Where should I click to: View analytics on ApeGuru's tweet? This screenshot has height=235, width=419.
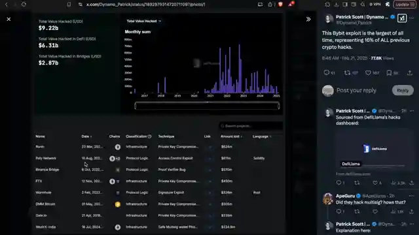pos(397,211)
